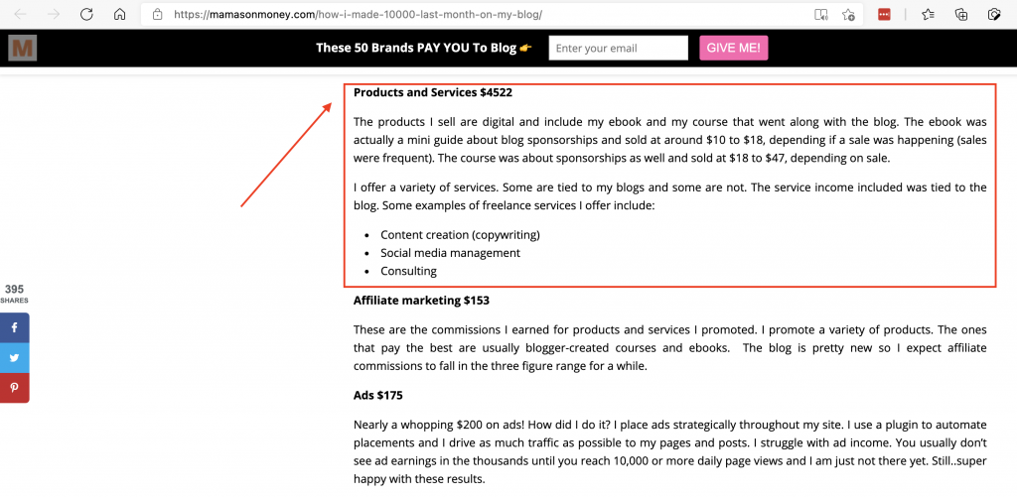
Task: Share the post on Facebook
Action: pyautogui.click(x=14, y=327)
